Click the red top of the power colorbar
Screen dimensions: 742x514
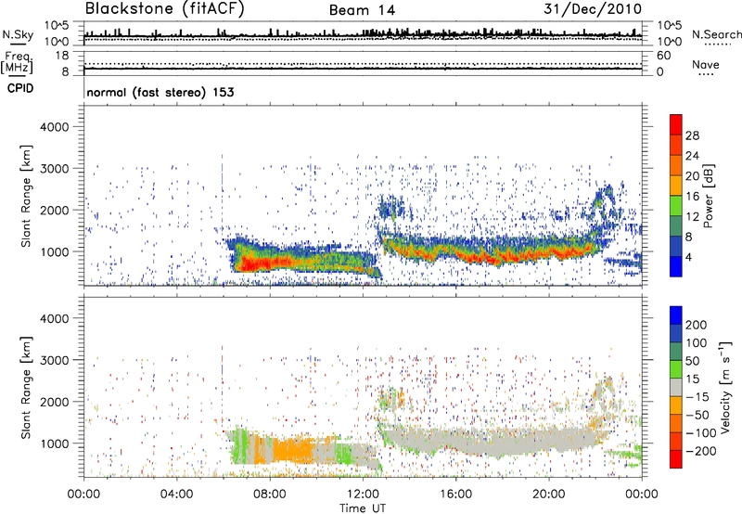click(x=676, y=124)
